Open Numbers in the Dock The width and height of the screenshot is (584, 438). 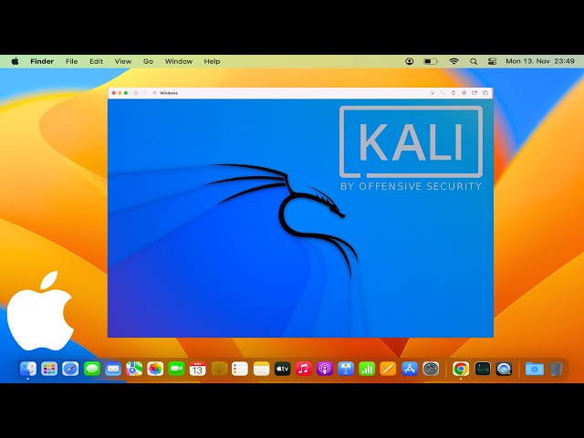pyautogui.click(x=367, y=369)
